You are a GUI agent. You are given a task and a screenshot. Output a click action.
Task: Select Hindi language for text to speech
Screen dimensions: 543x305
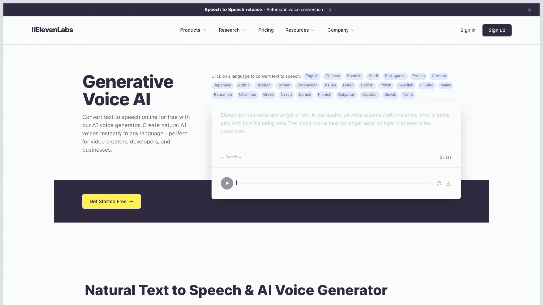(373, 76)
